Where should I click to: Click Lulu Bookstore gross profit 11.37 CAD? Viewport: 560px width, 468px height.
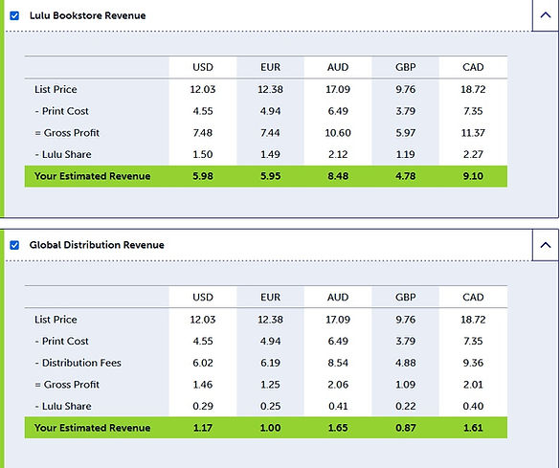pos(473,133)
